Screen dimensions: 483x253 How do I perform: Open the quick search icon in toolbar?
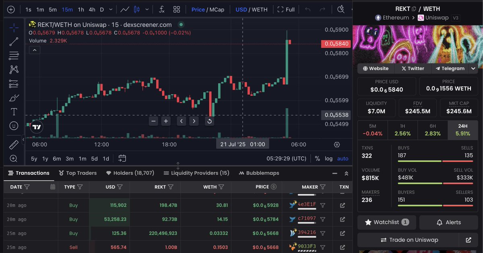341,9
